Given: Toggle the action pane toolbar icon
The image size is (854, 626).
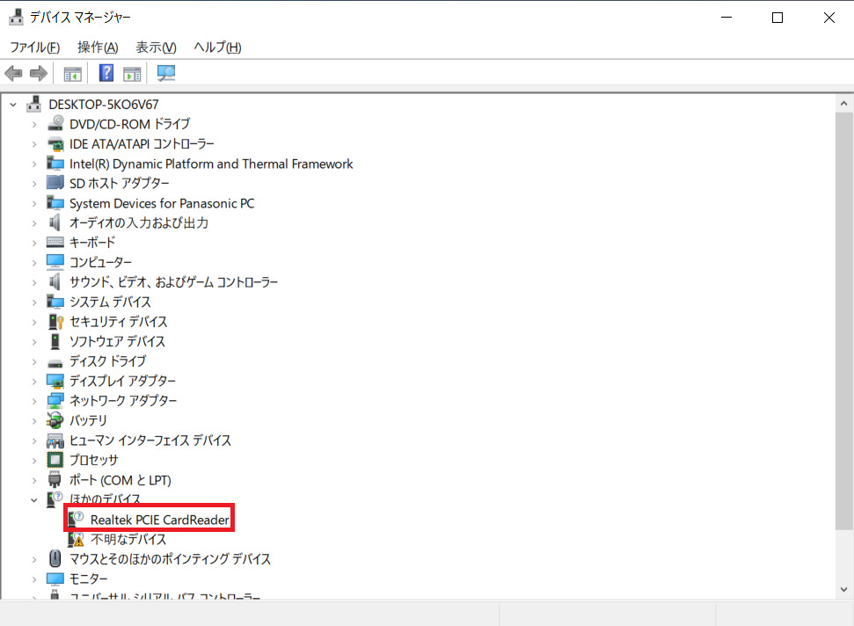Looking at the screenshot, I should (132, 73).
